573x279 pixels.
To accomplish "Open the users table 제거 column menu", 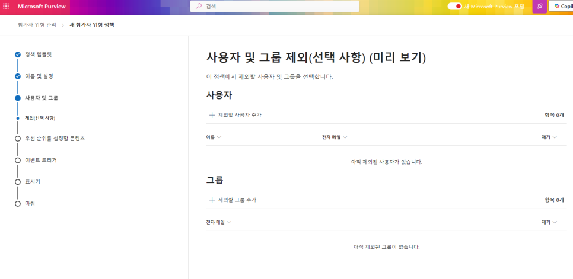I will click(549, 137).
